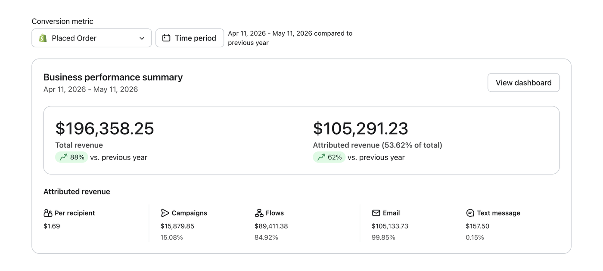Click the Per recipient people icon
This screenshot has height=271, width=603.
(48, 213)
